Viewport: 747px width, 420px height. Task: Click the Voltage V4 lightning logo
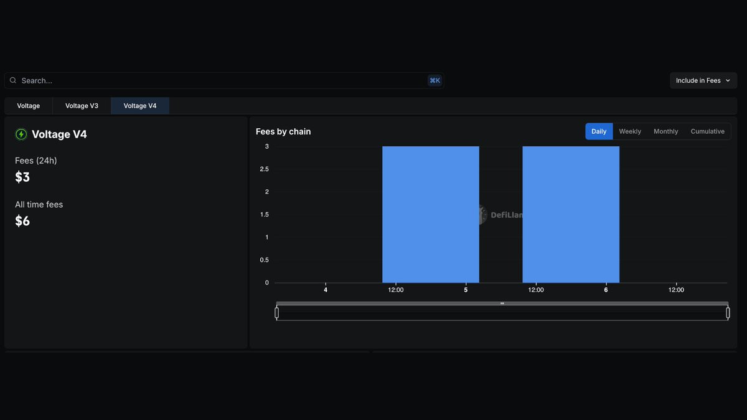click(x=21, y=134)
